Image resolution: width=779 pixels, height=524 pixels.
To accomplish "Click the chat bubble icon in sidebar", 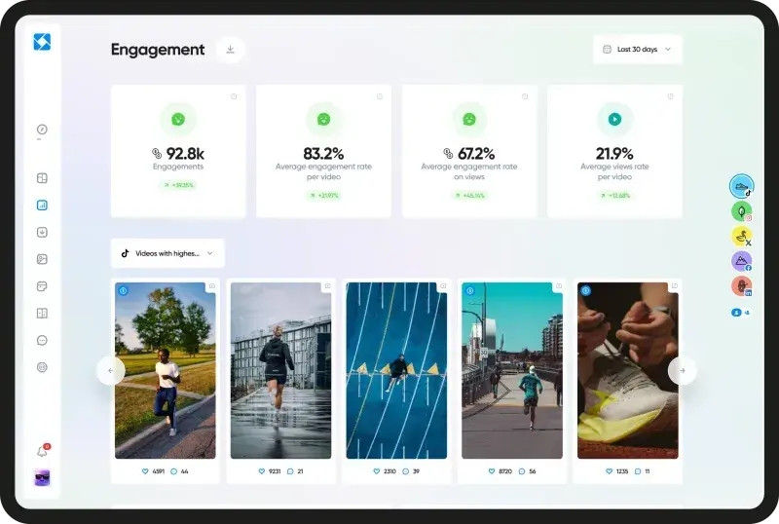I will [x=42, y=341].
